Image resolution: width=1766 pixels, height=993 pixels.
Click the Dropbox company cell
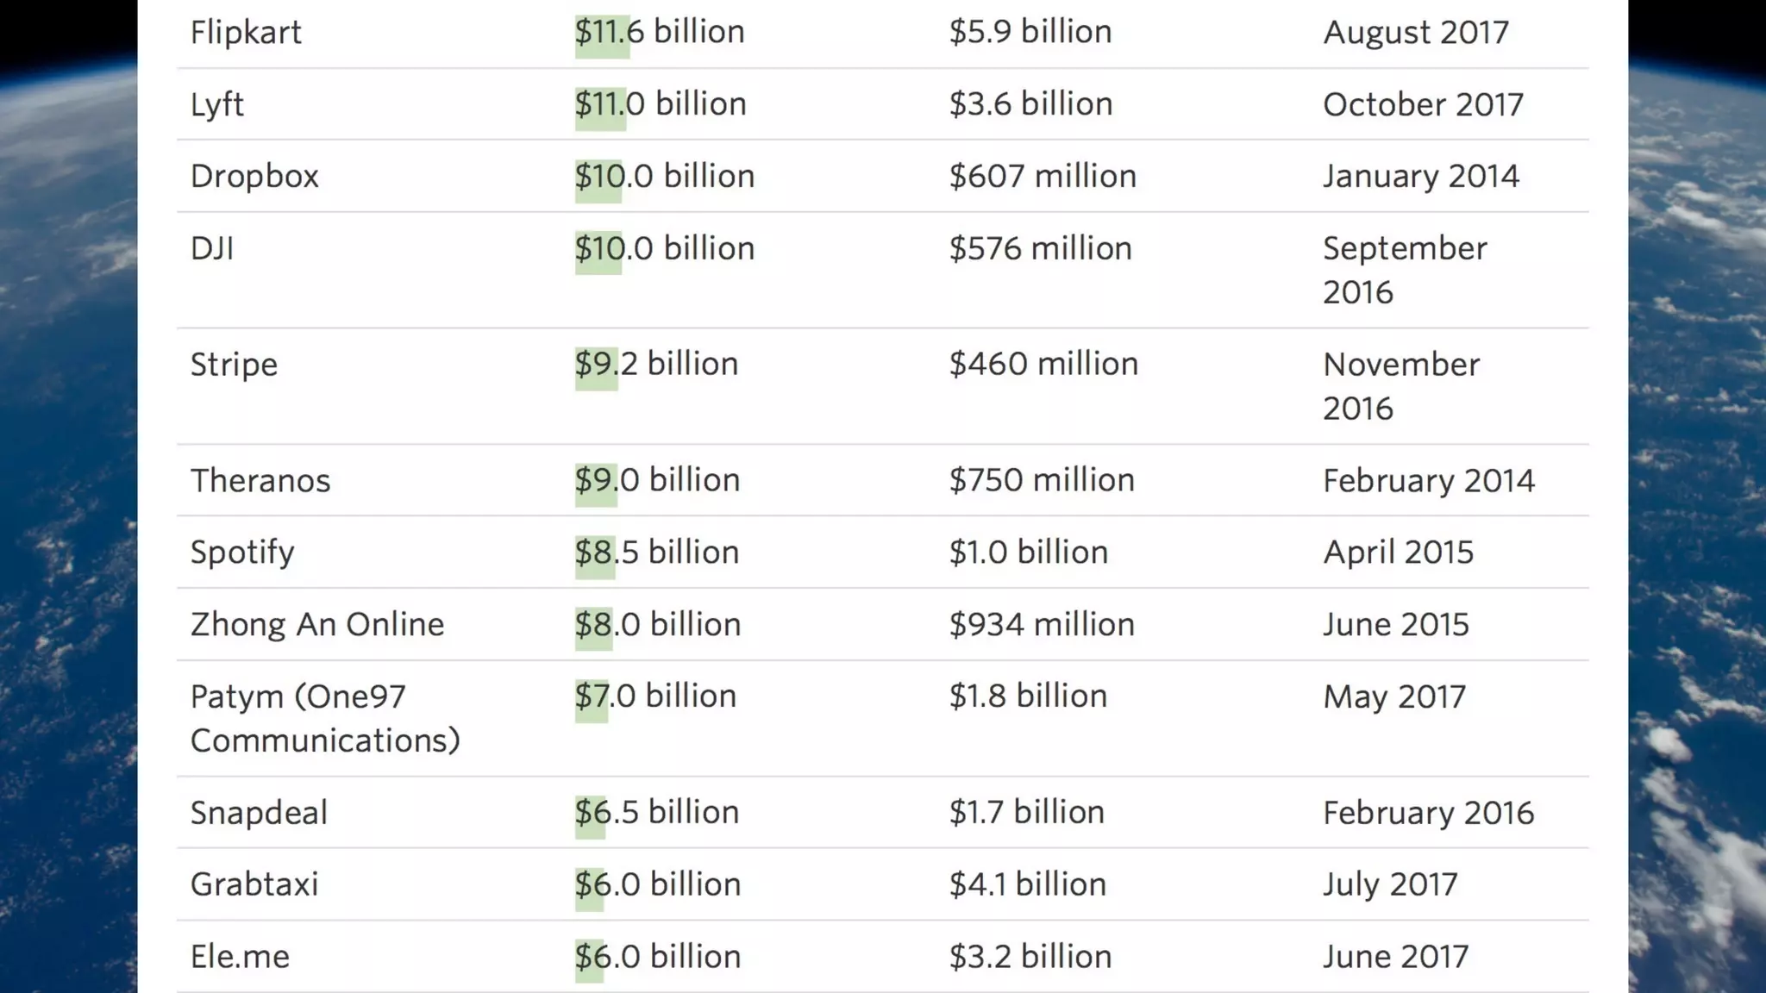coord(254,177)
